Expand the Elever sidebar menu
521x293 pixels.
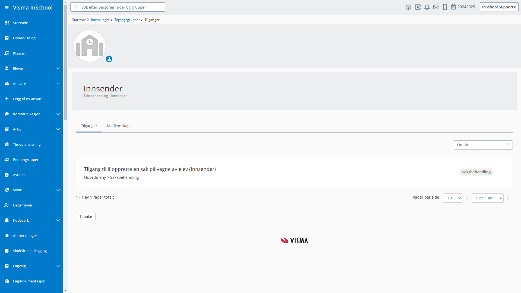58,69
